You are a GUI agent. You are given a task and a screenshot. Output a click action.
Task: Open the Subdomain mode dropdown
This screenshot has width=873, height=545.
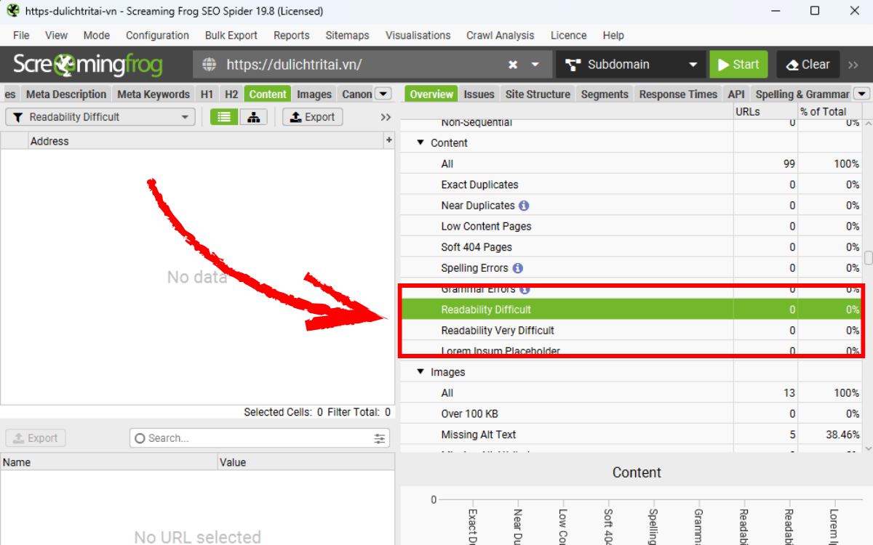click(630, 65)
